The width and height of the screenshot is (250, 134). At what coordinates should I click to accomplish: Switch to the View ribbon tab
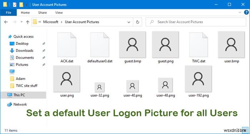(59, 13)
